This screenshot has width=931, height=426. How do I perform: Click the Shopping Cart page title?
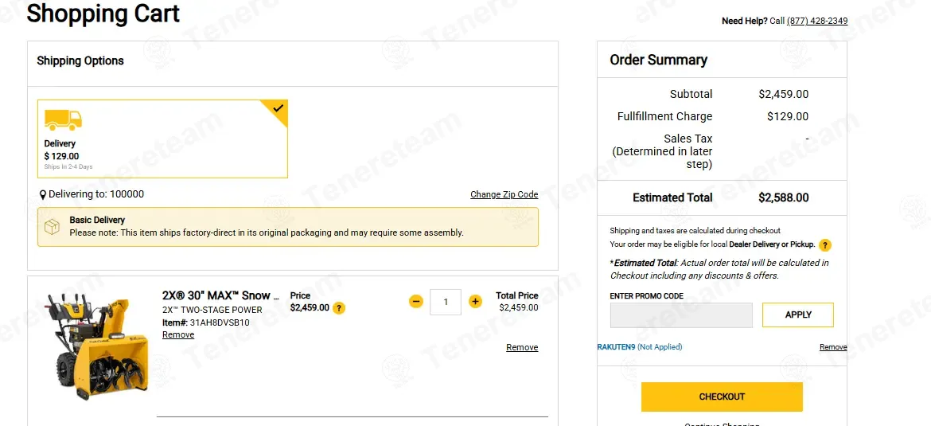click(x=103, y=13)
